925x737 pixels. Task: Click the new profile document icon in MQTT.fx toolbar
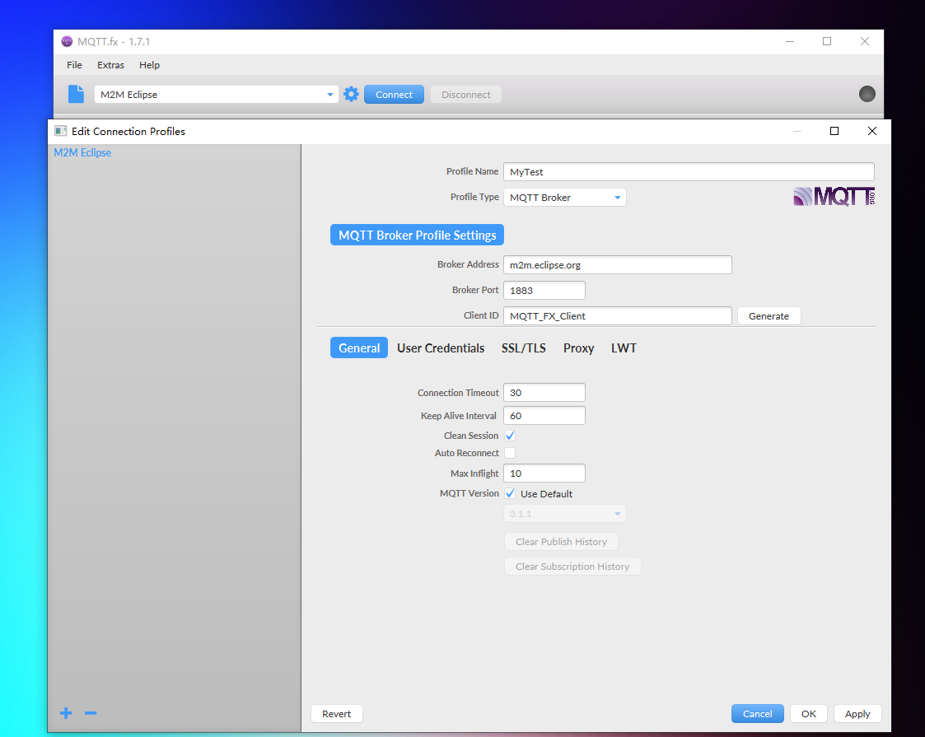click(x=76, y=95)
